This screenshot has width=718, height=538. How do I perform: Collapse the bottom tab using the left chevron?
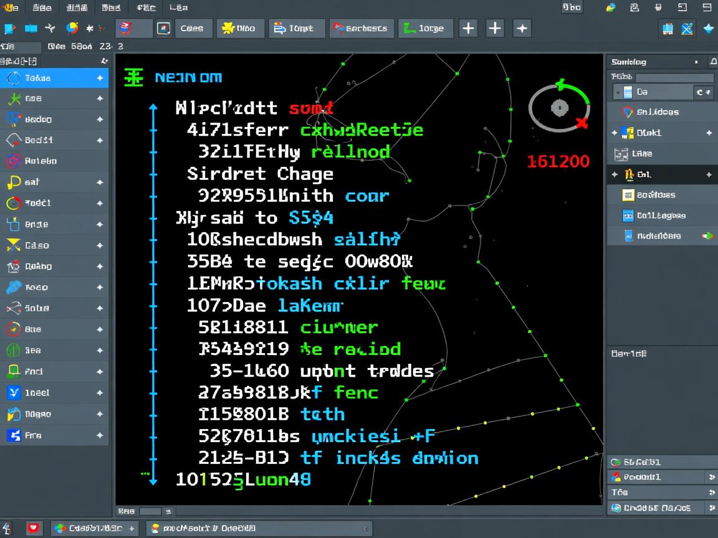pos(365,529)
